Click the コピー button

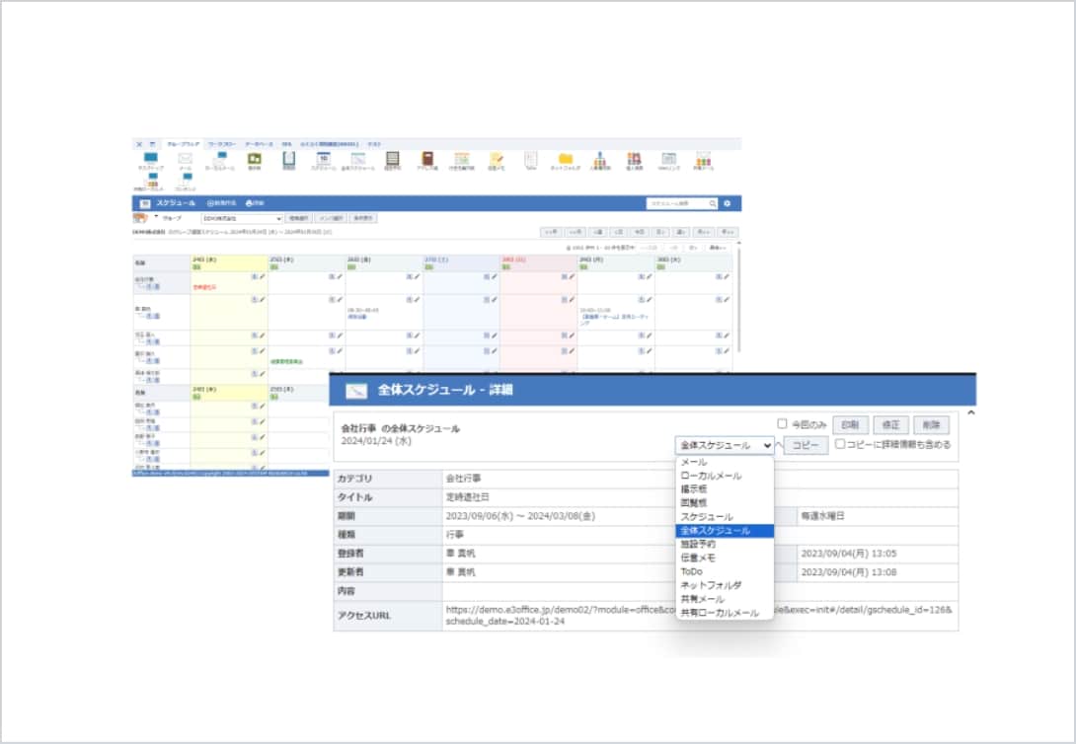pos(805,446)
